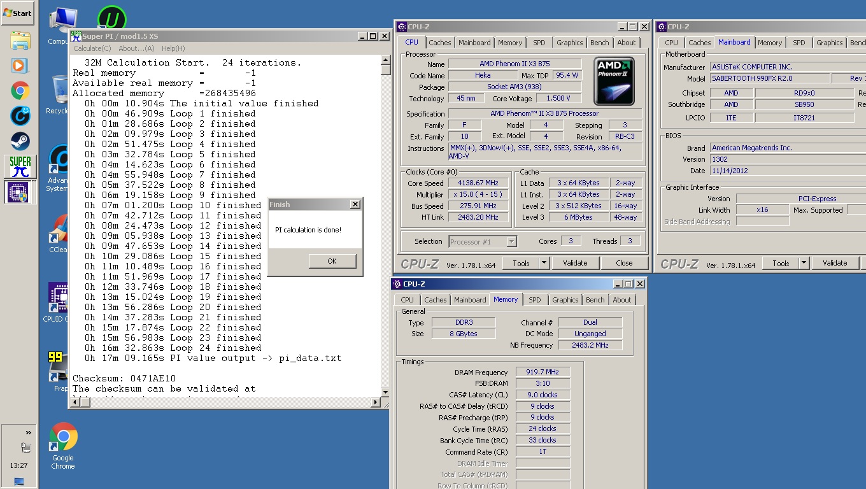Open Tools dropdown arrow in CPU tab window
This screenshot has width=866, height=489.
coord(544,263)
